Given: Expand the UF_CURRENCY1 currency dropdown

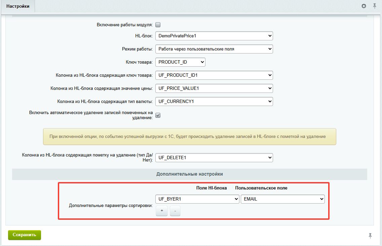Looking at the screenshot, I should click(x=214, y=101).
